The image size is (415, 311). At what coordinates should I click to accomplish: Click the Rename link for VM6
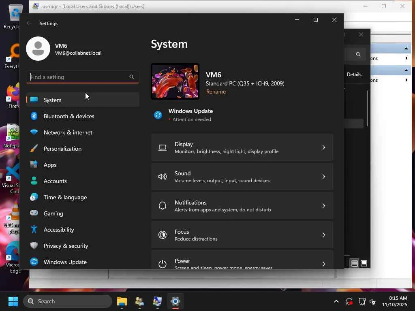[216, 92]
